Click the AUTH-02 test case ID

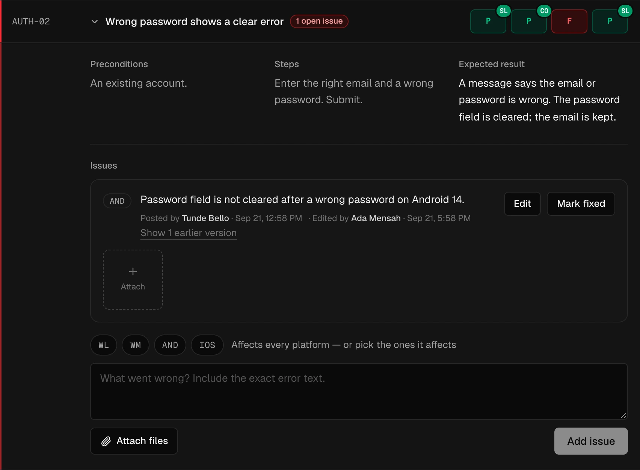tap(31, 22)
